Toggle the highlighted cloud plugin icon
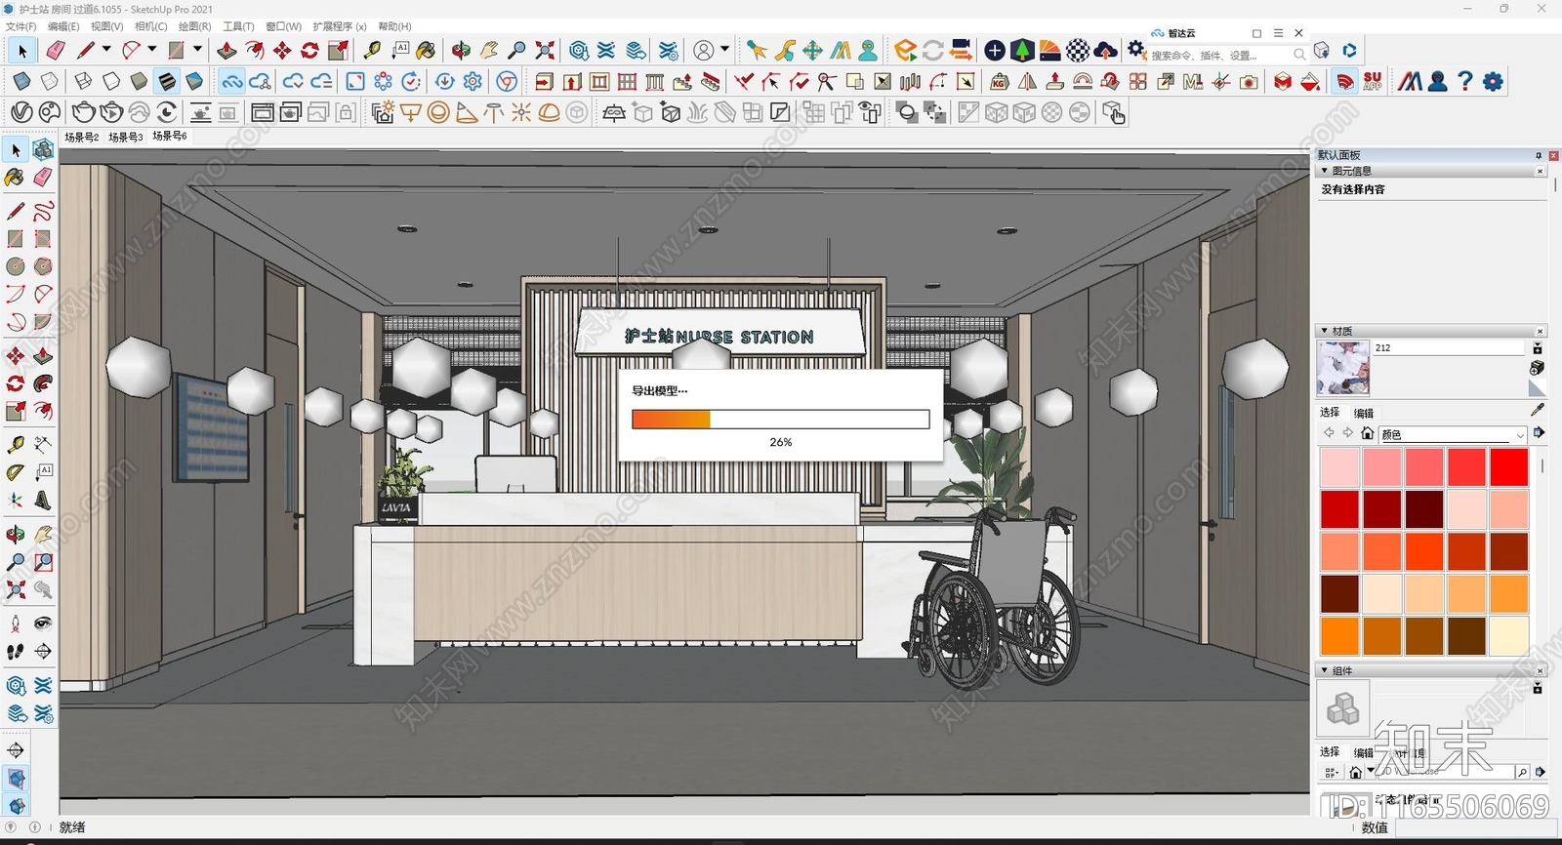This screenshot has width=1562, height=845. pyautogui.click(x=231, y=81)
